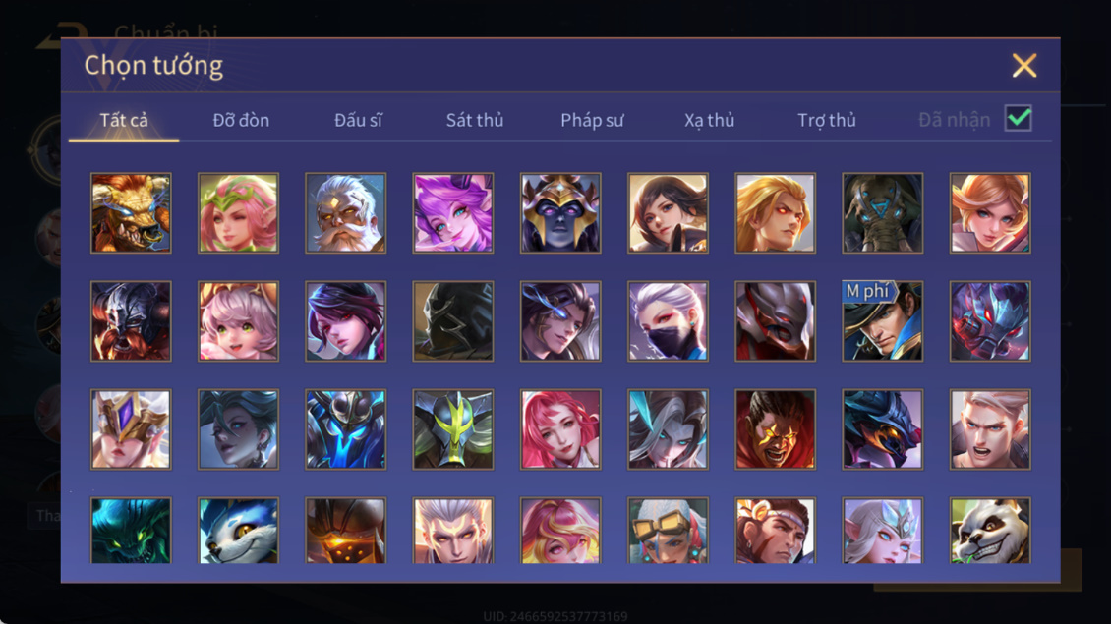
Task: Select the masked ninja girl portrait
Action: pos(668,321)
